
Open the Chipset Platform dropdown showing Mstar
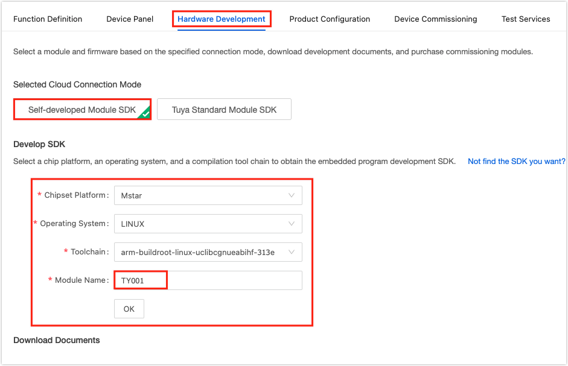pos(208,195)
